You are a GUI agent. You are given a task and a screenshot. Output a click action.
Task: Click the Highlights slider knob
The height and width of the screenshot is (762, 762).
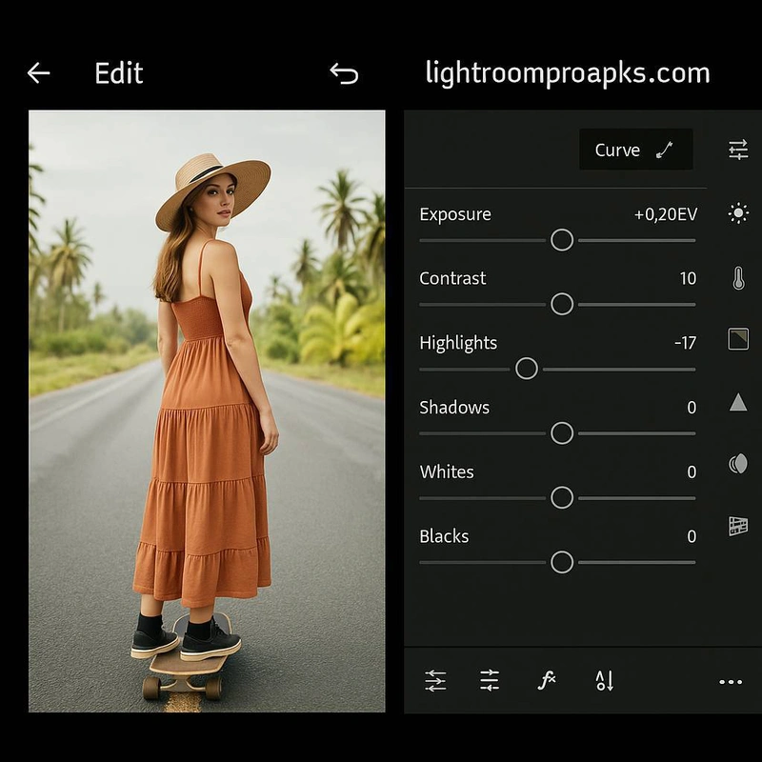point(526,368)
